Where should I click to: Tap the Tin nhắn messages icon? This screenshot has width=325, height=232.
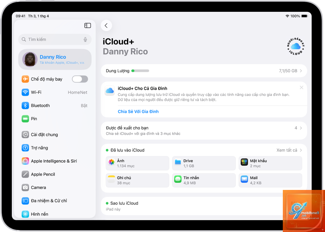pos(178,179)
